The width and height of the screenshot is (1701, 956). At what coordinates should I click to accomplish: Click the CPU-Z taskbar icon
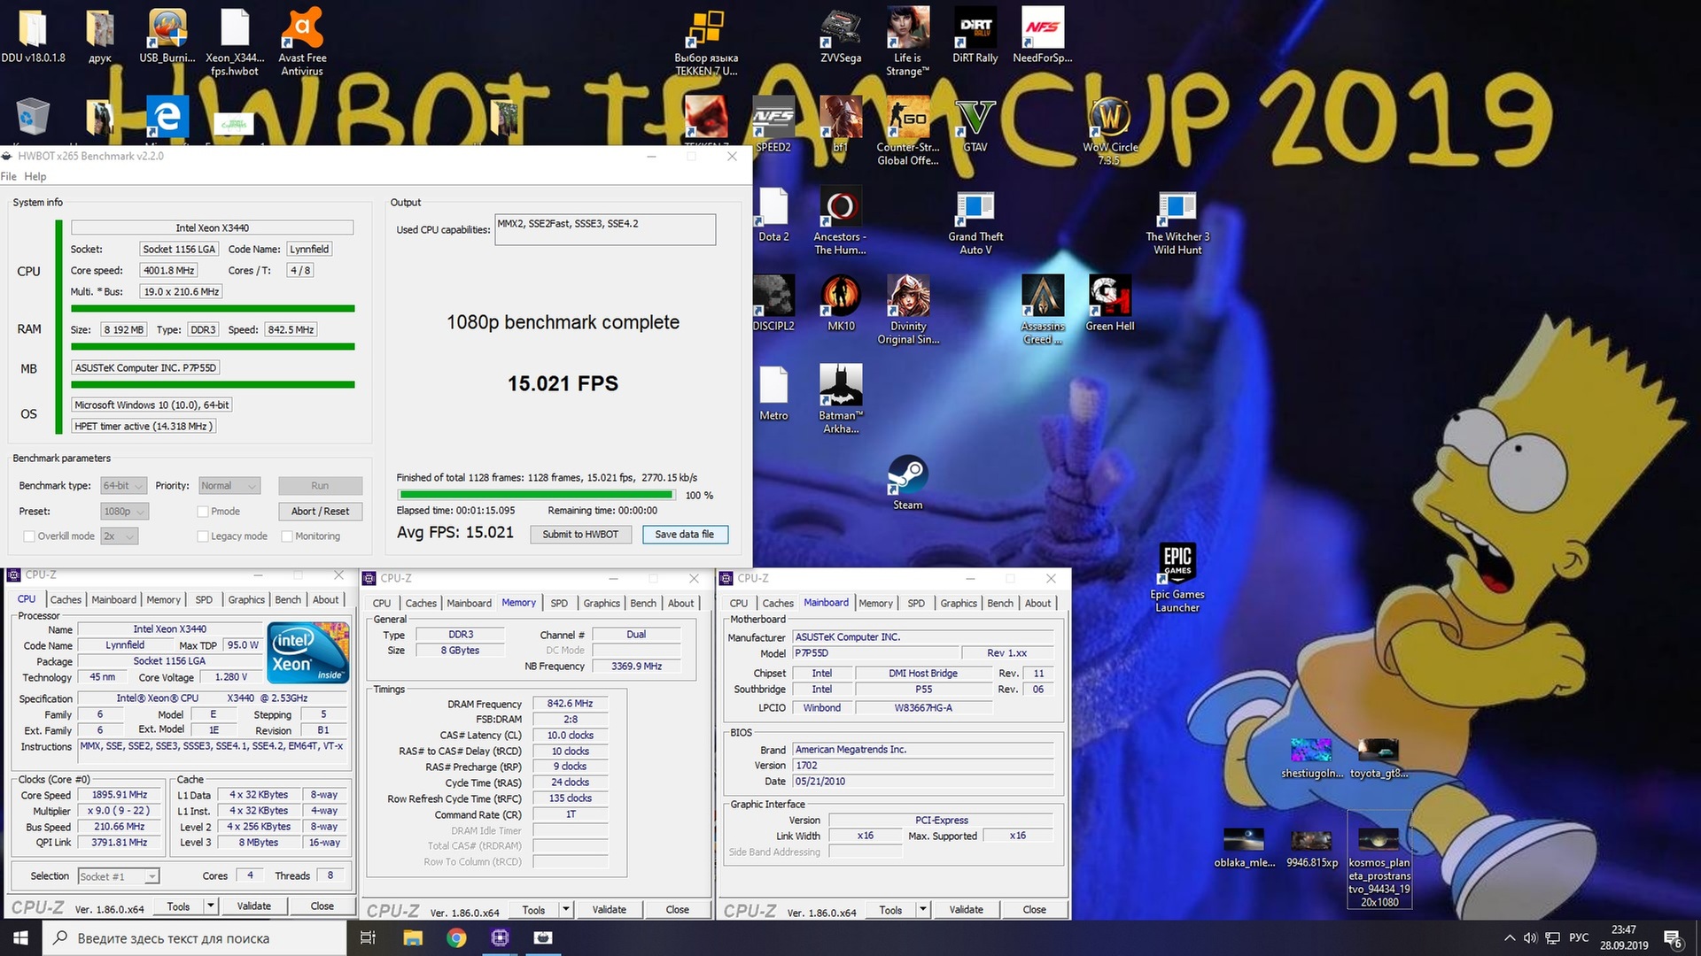(x=500, y=938)
